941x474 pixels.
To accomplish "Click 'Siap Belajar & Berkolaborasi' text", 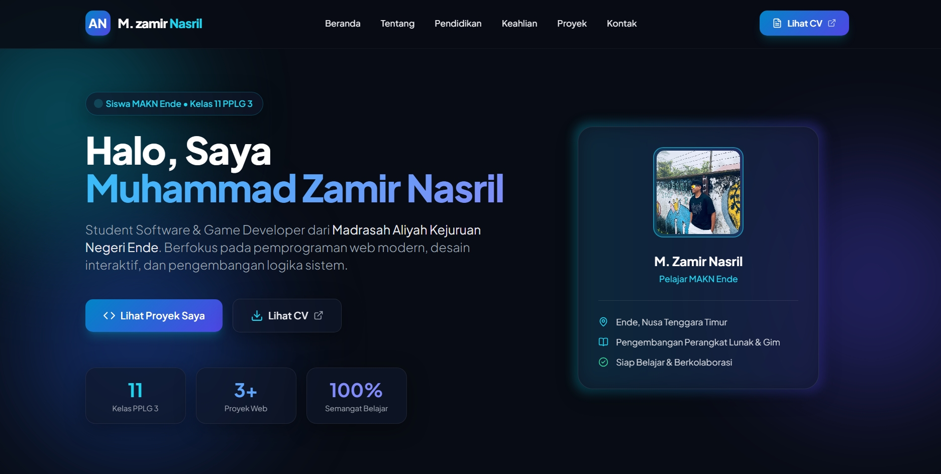I will pos(674,363).
